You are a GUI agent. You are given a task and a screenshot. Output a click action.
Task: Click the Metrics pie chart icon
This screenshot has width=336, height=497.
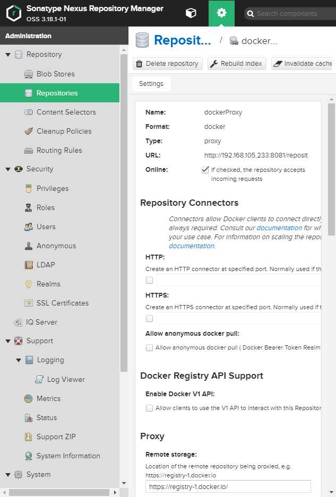tap(29, 398)
